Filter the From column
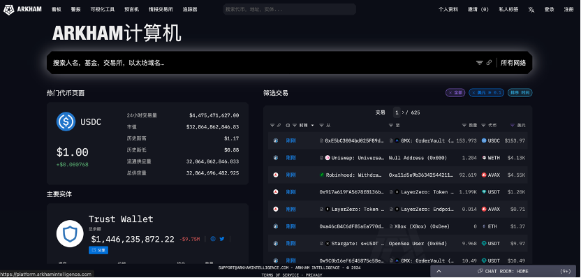This screenshot has height=278, width=581. point(322,126)
